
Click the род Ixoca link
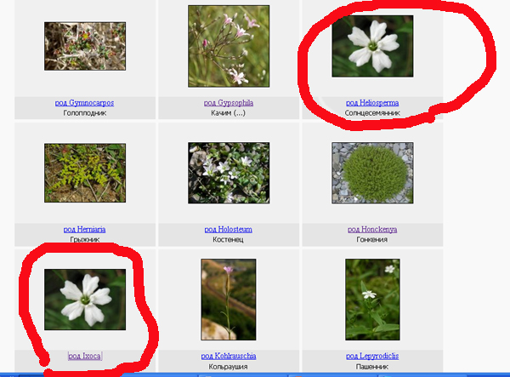84,356
